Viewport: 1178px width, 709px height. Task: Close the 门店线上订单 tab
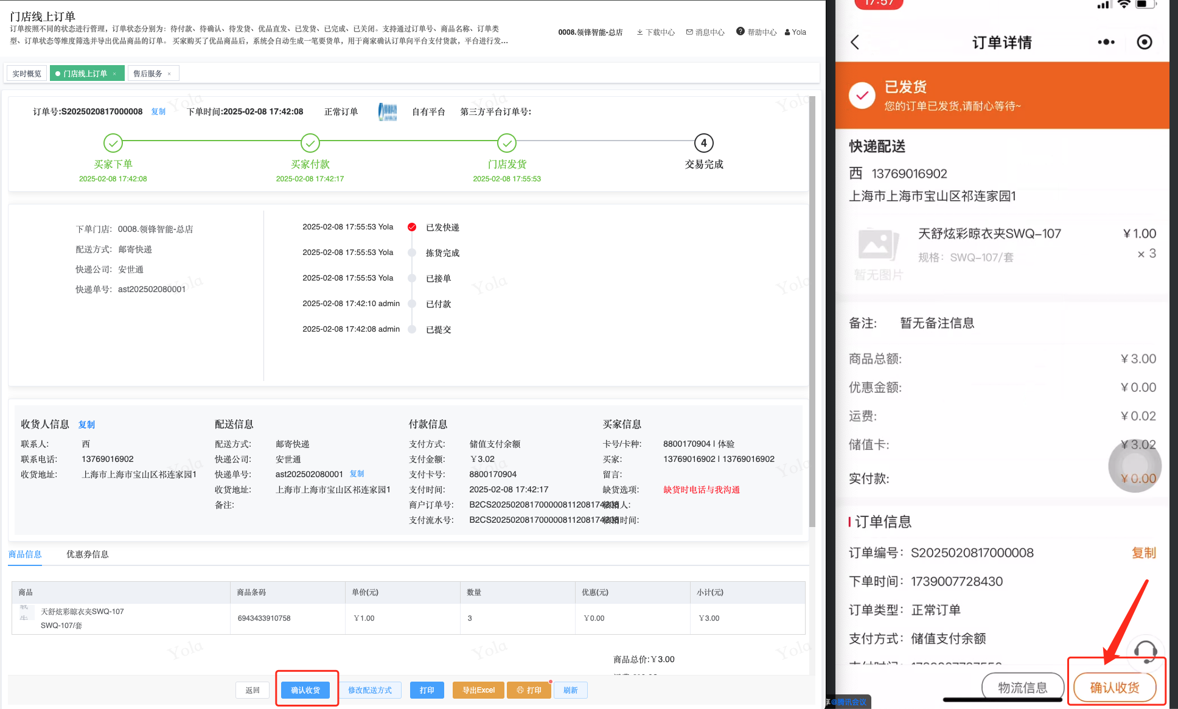(114, 74)
